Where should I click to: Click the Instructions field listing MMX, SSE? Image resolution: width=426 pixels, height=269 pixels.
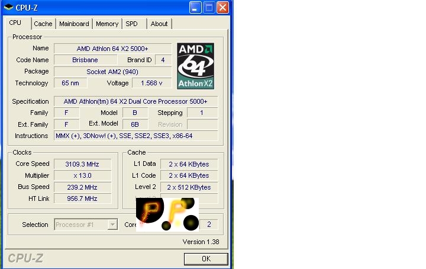coord(136,136)
